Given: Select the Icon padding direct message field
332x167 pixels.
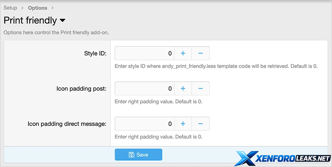Looking at the screenshot, I should pyautogui.click(x=144, y=124).
